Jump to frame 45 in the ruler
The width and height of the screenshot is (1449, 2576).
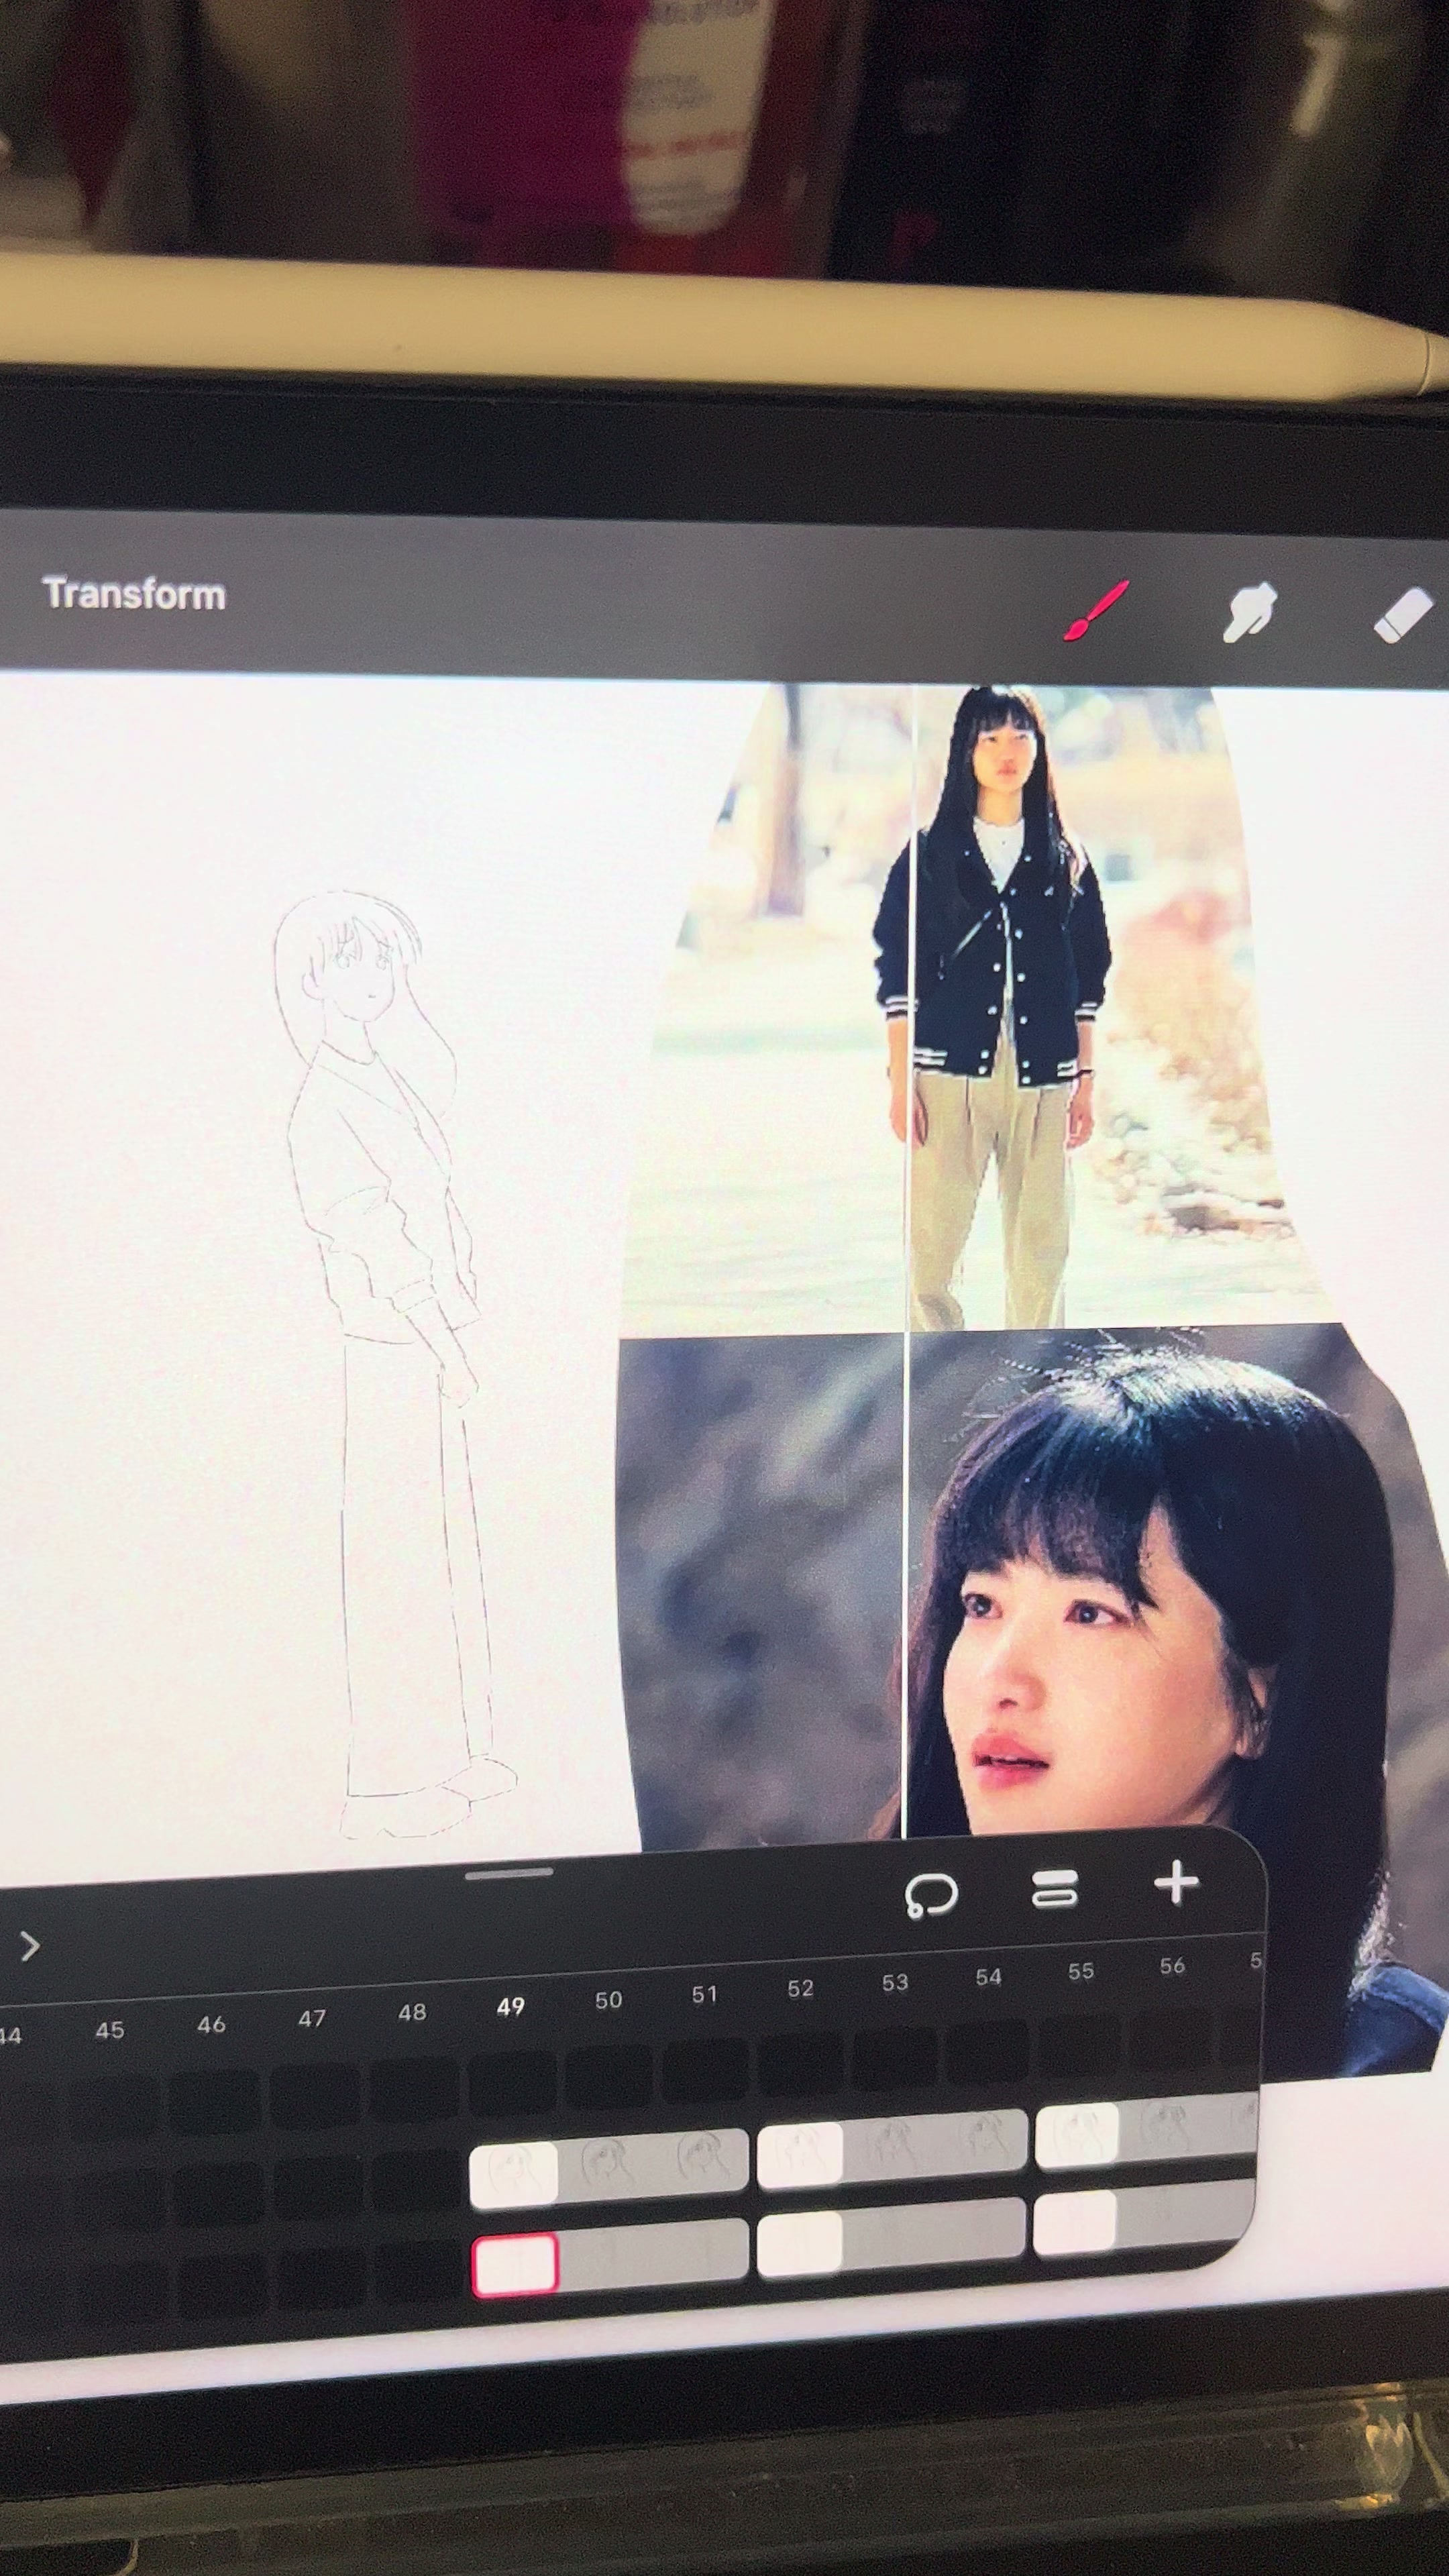pos(110,2030)
